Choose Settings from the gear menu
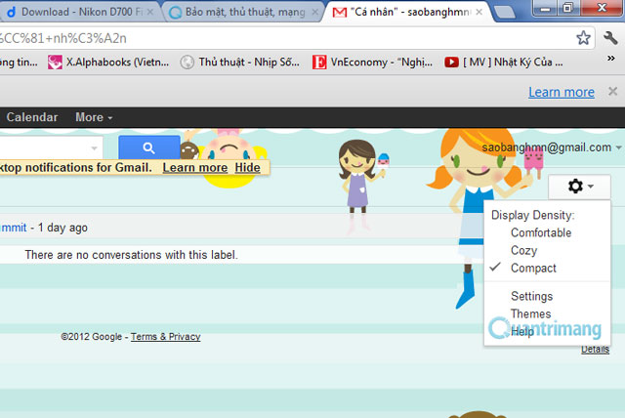 click(x=531, y=296)
